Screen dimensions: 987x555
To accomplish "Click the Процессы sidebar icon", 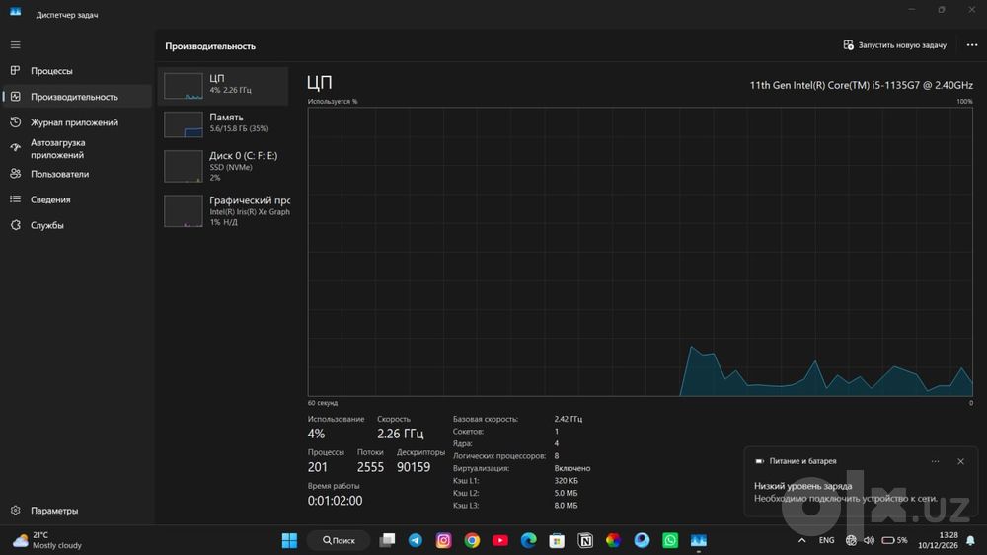I will coord(15,70).
